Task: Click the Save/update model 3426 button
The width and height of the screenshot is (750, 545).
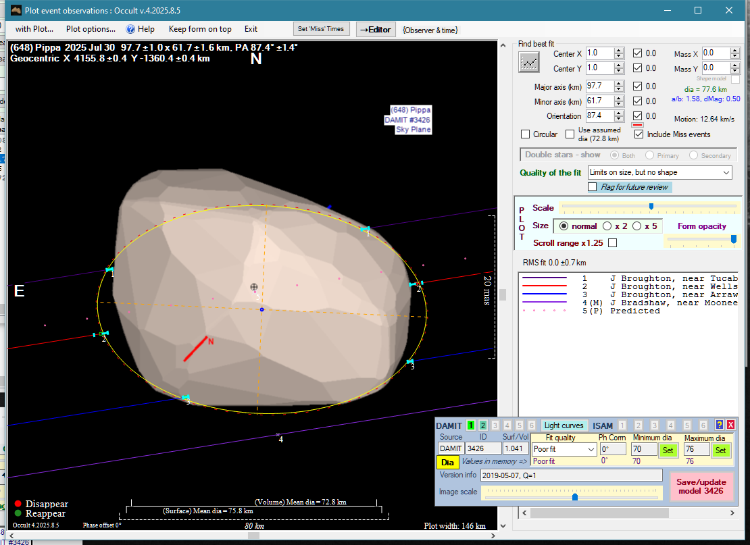Action: pos(701,486)
